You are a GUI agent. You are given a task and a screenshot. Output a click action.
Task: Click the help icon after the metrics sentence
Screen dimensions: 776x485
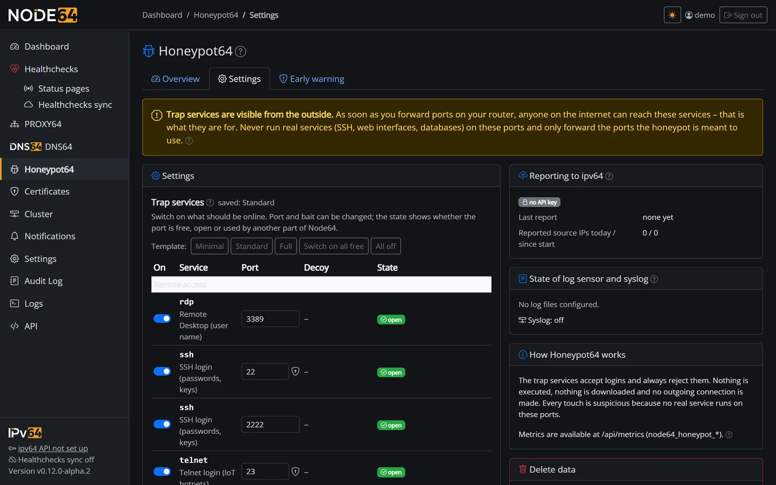[729, 435]
